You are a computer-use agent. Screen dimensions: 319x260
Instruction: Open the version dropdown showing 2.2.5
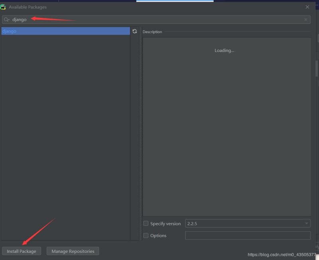click(307, 224)
